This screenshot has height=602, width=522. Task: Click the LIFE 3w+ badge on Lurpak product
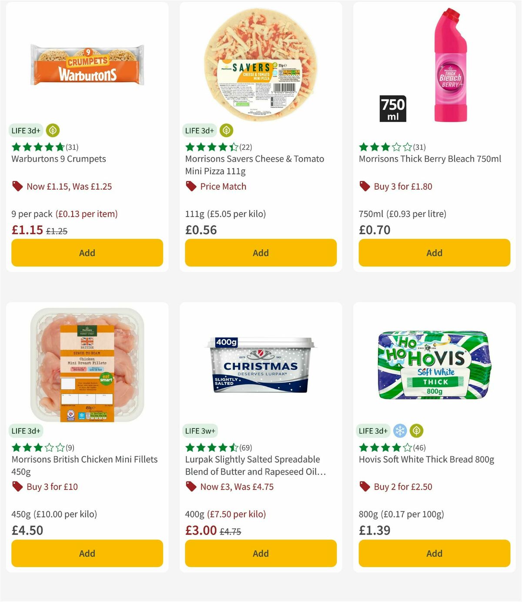[200, 431]
